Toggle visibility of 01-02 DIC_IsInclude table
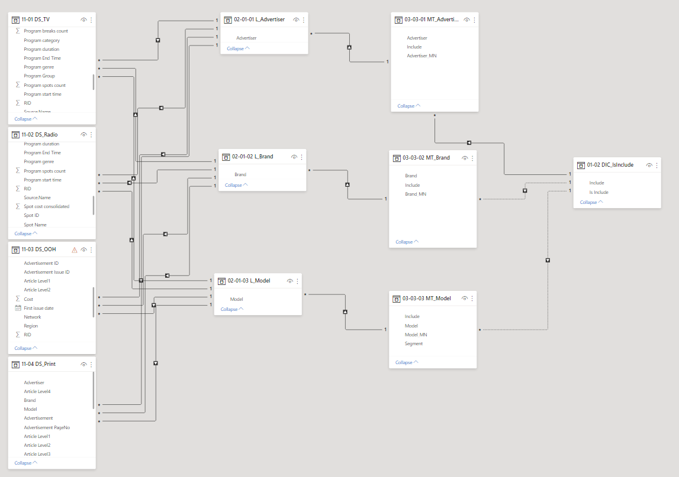This screenshot has width=679, height=477. click(x=649, y=165)
